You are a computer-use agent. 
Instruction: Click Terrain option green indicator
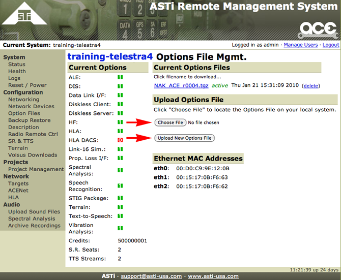tap(120, 207)
